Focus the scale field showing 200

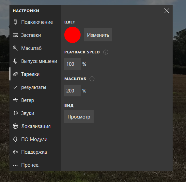click(72, 91)
